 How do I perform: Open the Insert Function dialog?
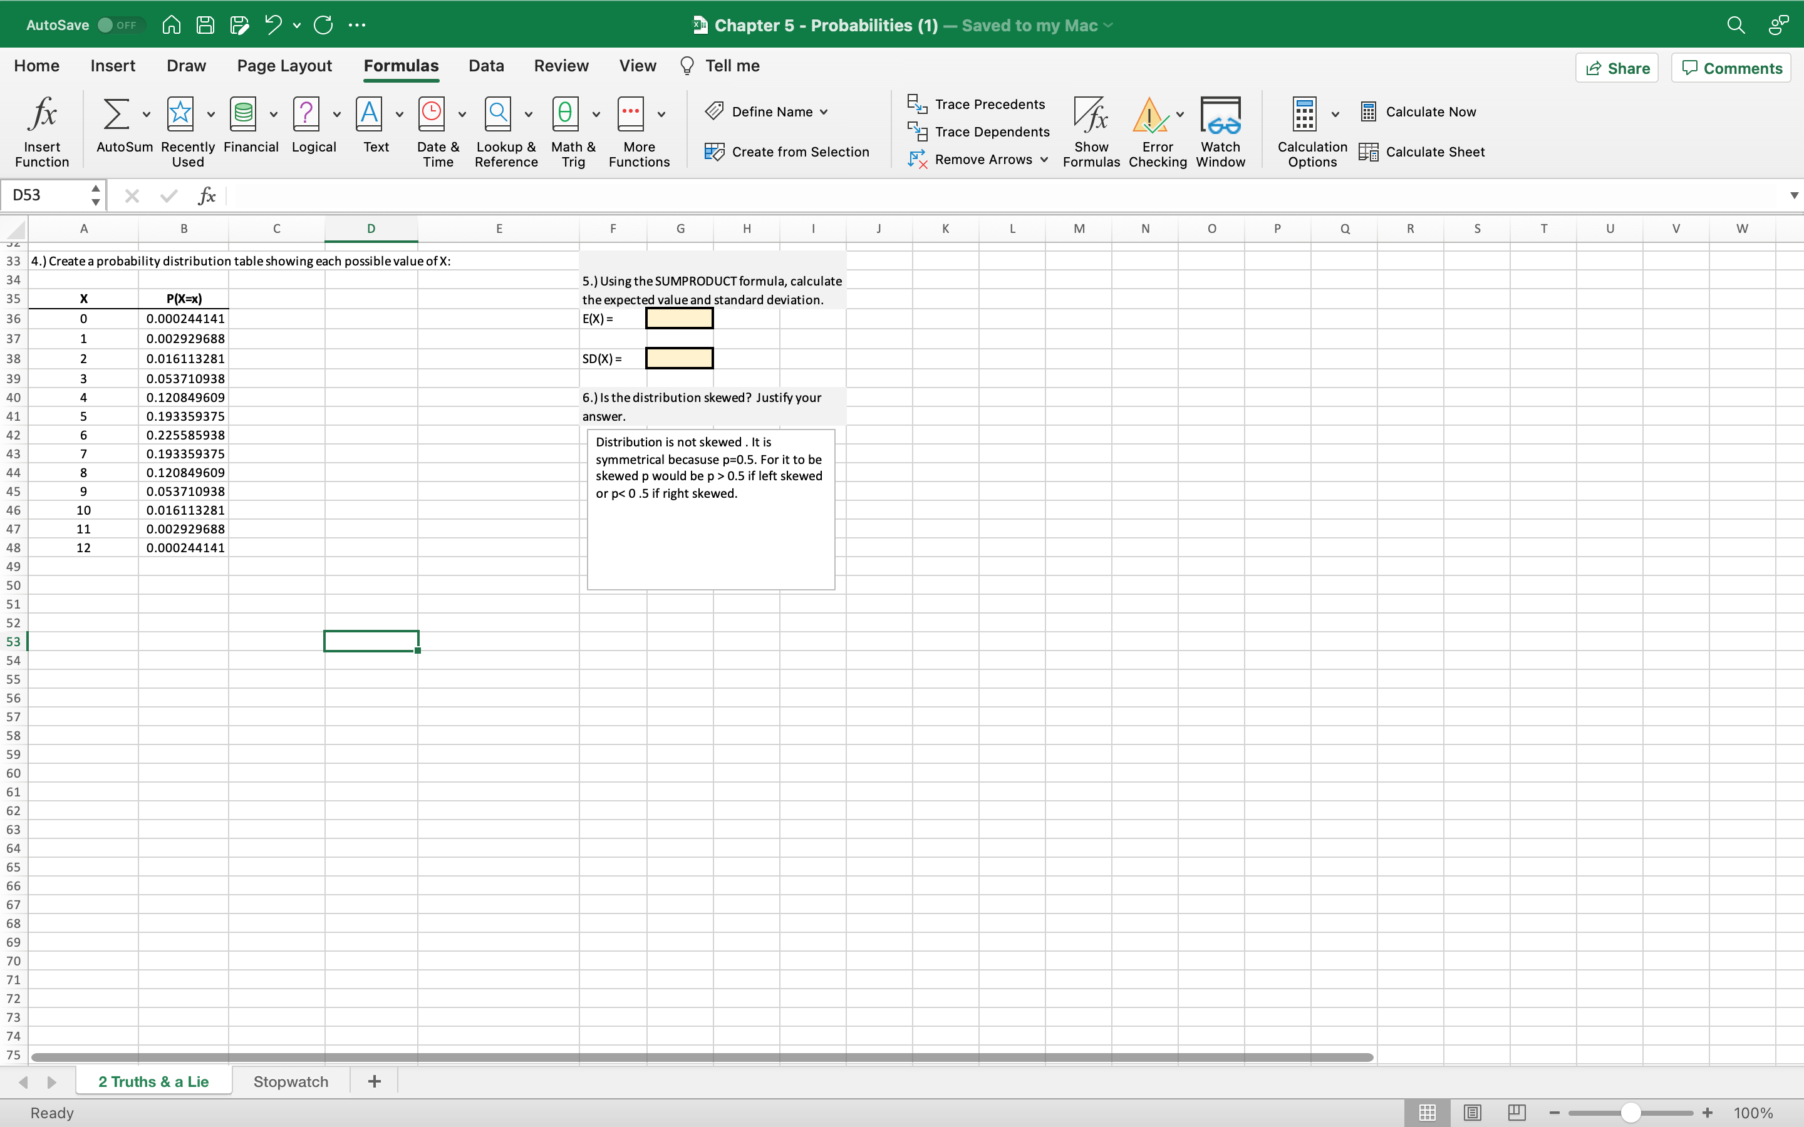41,131
